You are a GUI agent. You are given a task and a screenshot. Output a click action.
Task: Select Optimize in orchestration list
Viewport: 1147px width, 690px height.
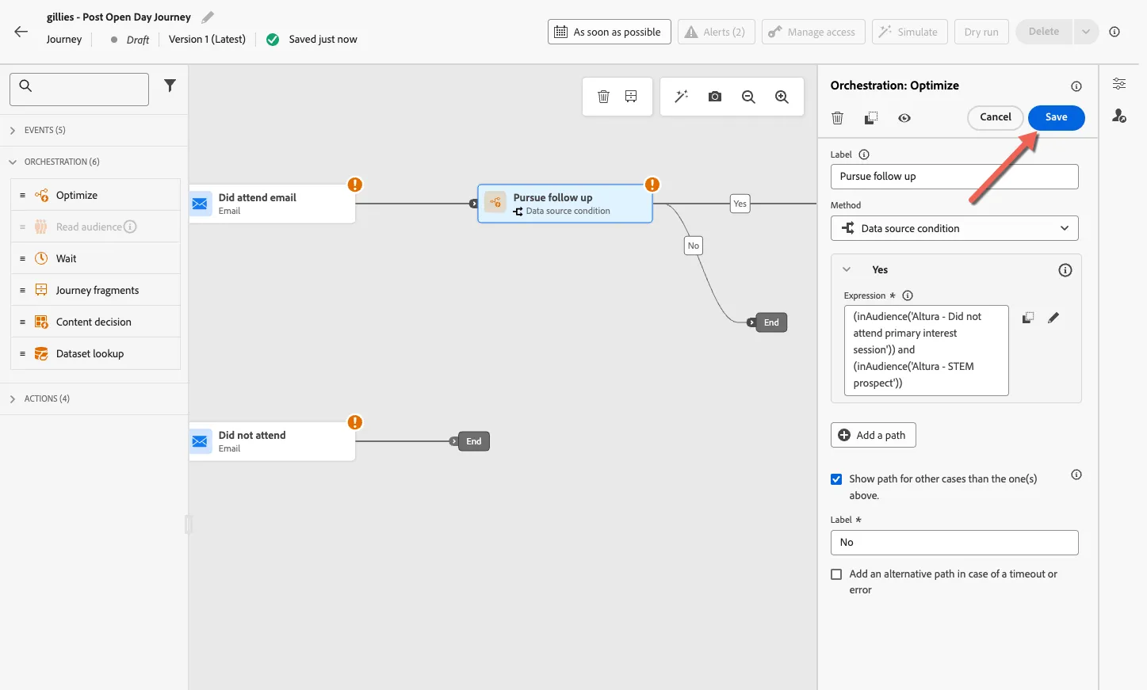pos(95,195)
